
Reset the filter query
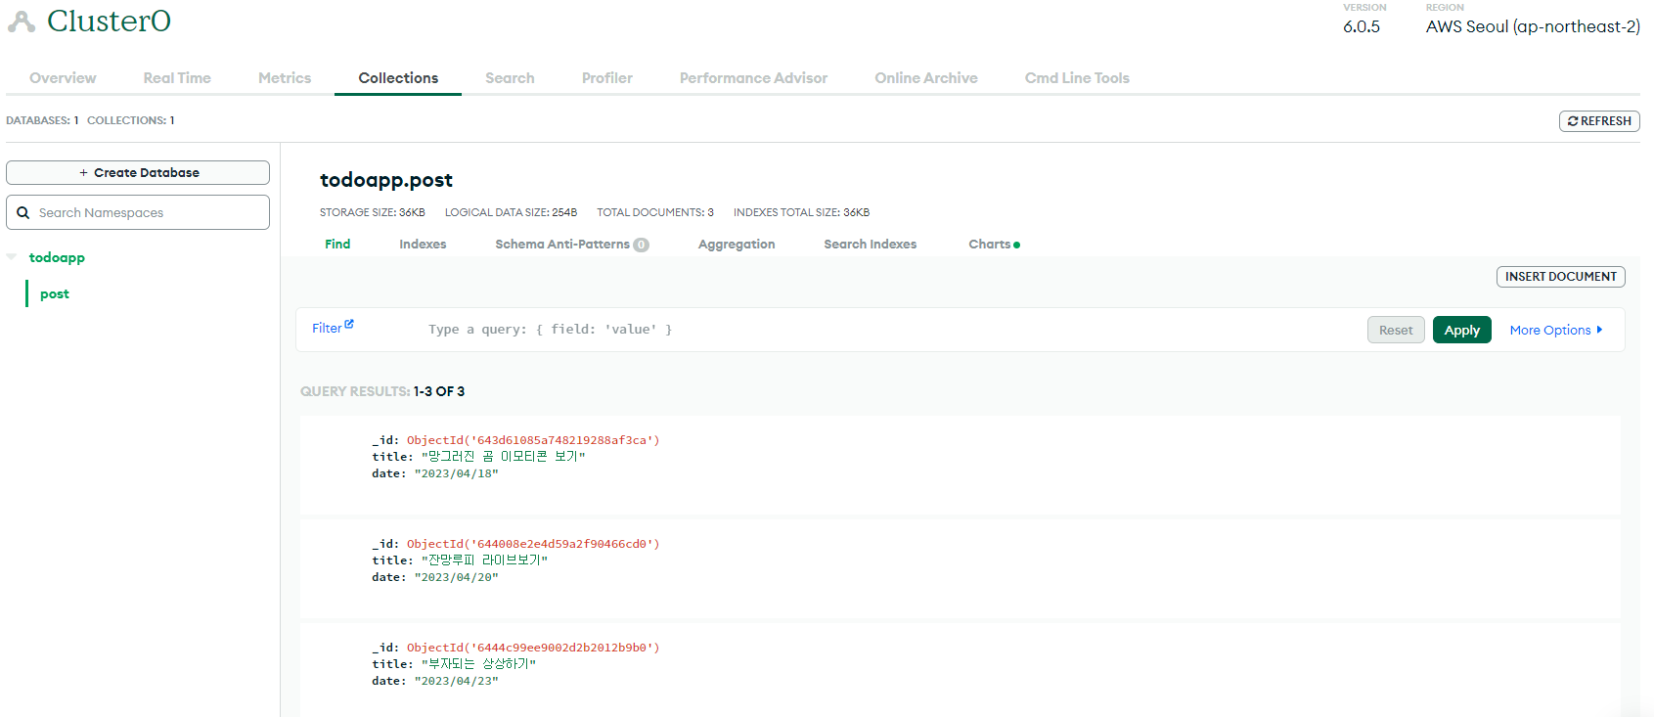(1396, 330)
